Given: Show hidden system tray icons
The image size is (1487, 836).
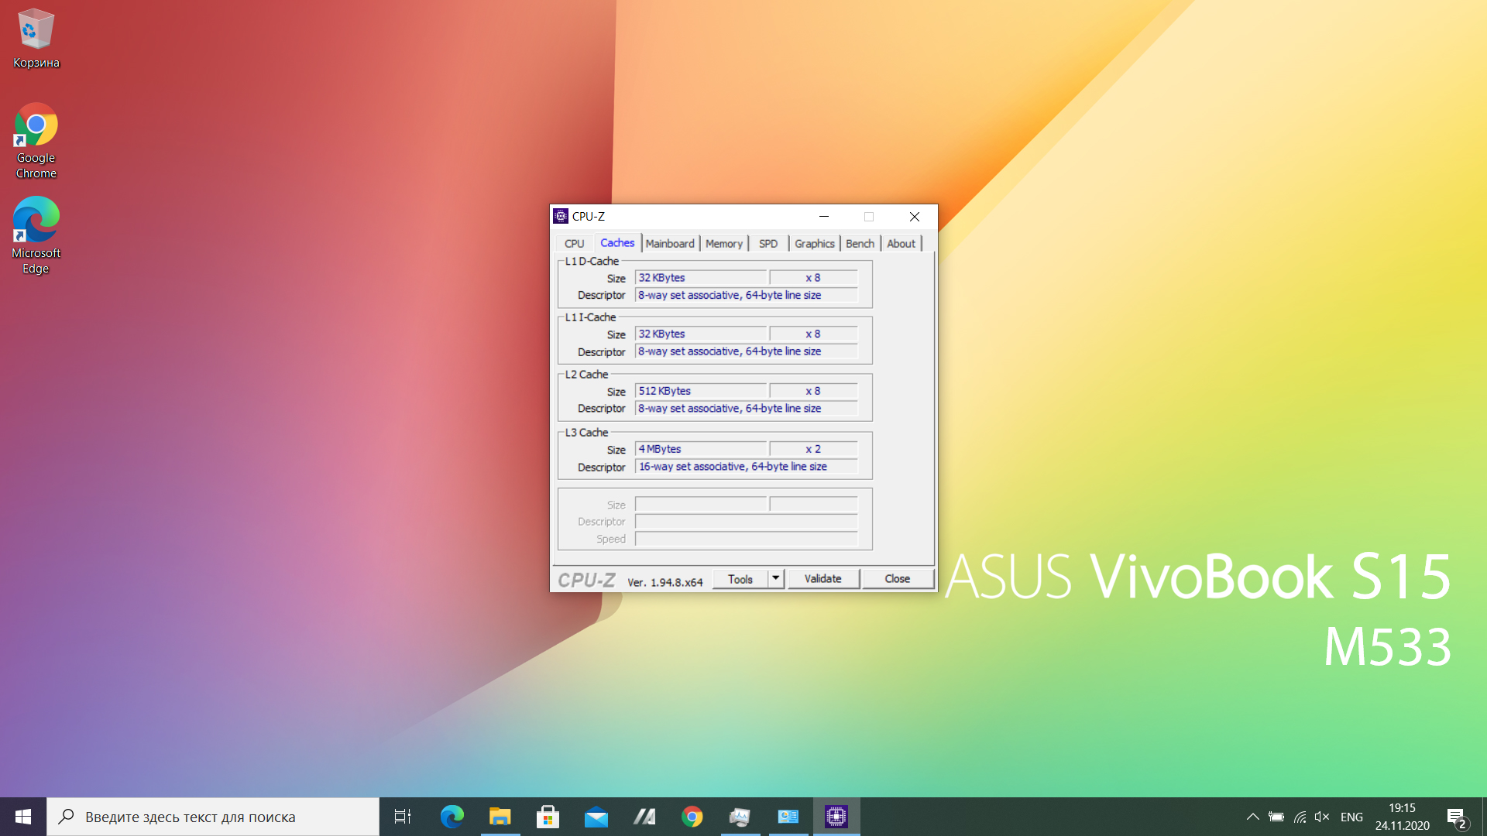Looking at the screenshot, I should (1252, 817).
